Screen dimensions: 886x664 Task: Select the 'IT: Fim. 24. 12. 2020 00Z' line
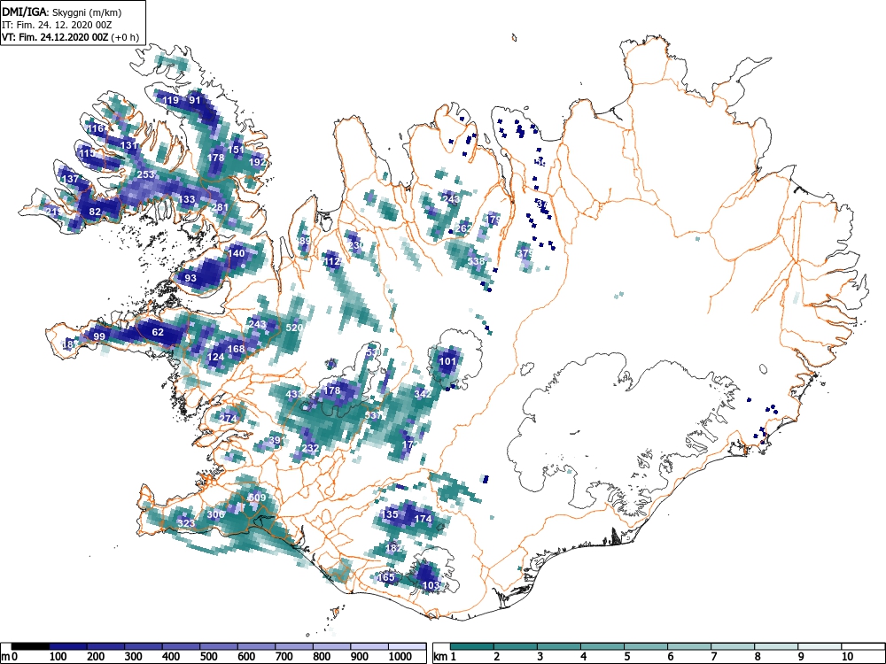coord(57,25)
